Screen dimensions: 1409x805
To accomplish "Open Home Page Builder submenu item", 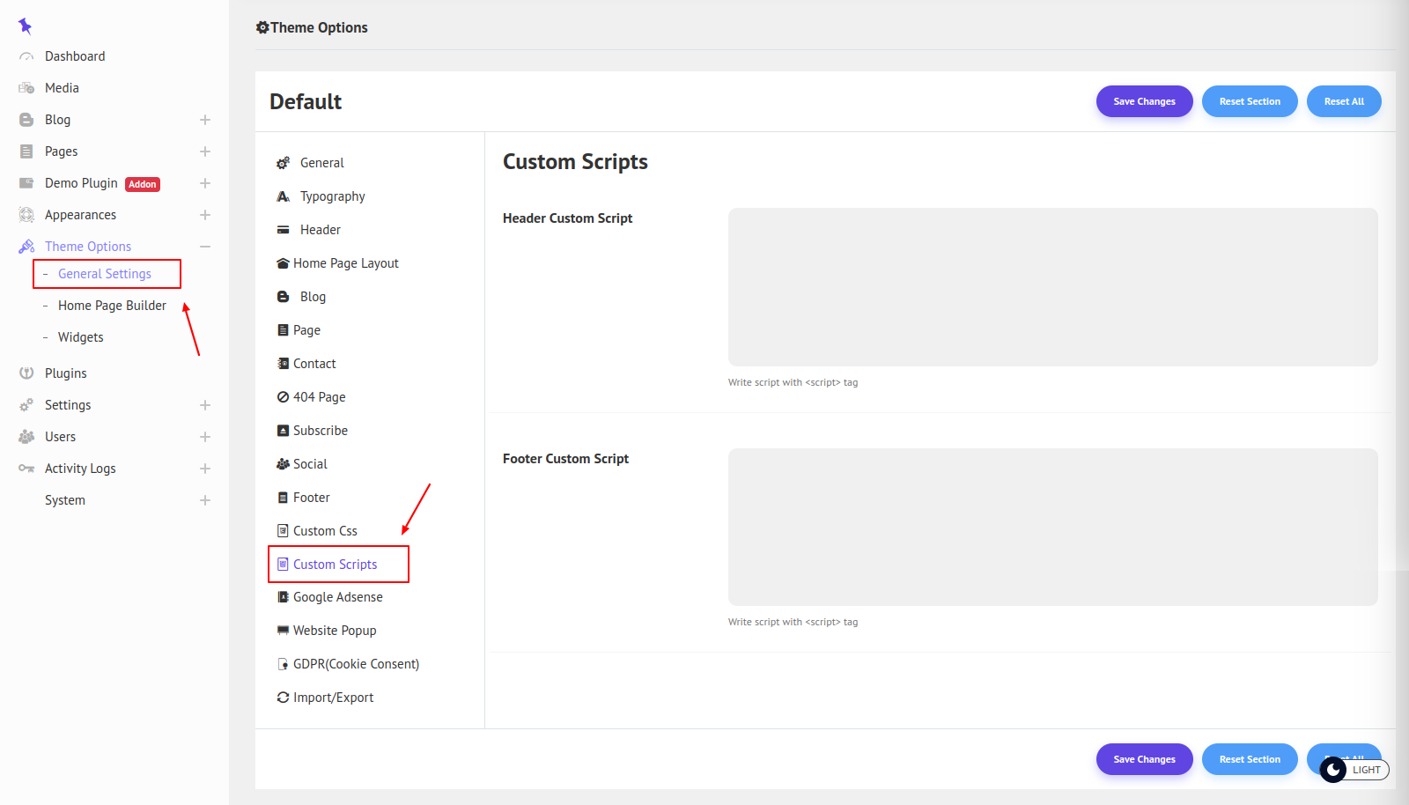I will 112,306.
